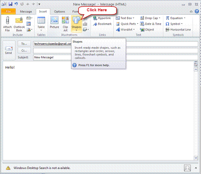The width and height of the screenshot is (201, 174).
Task: Click the Save icon in quick access toolbar
Action: [10, 4]
